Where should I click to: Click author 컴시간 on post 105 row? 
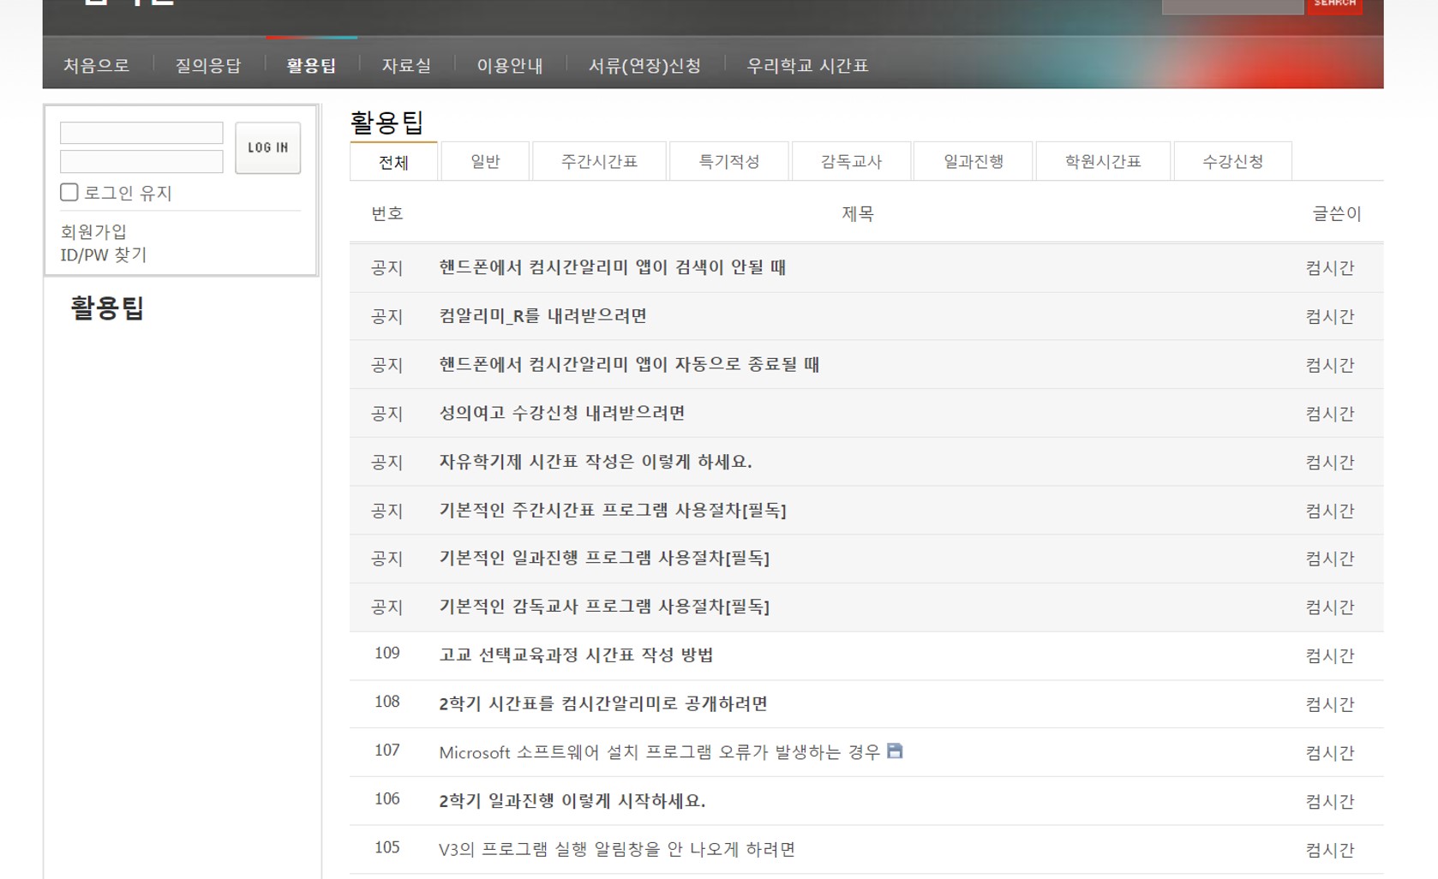coord(1330,850)
